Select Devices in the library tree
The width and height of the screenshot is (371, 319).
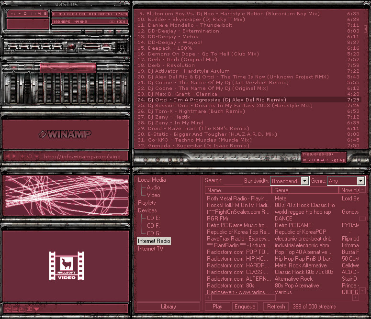(147, 210)
